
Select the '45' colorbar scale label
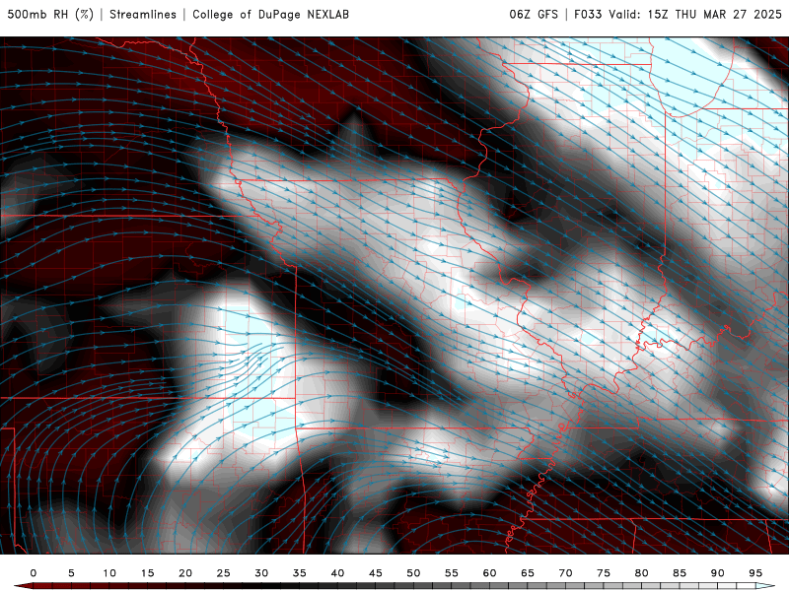pyautogui.click(x=376, y=573)
